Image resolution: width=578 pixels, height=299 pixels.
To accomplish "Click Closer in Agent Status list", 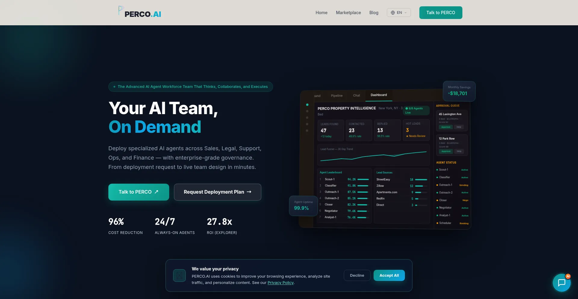I will [452, 200].
